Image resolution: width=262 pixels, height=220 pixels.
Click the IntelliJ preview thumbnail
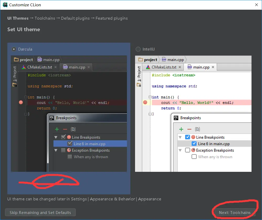pyautogui.click(x=193, y=114)
